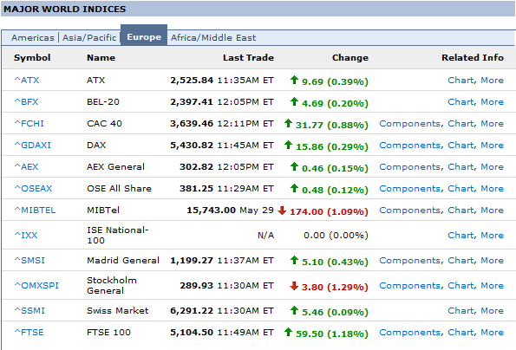Open the ^FCHI symbol link
516x350 pixels.
(29, 124)
